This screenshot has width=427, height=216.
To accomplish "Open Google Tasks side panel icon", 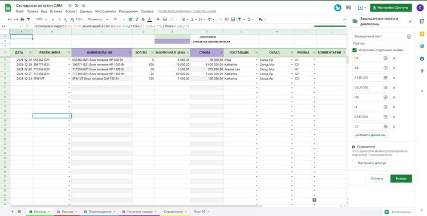I will [x=422, y=47].
